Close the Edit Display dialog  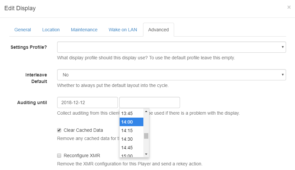[289, 7]
